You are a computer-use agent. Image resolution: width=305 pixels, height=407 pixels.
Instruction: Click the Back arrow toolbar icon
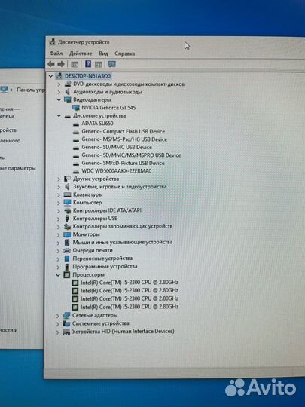51,64
